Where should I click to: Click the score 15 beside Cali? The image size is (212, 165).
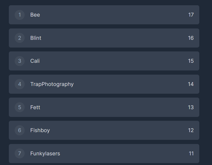pos(191,61)
